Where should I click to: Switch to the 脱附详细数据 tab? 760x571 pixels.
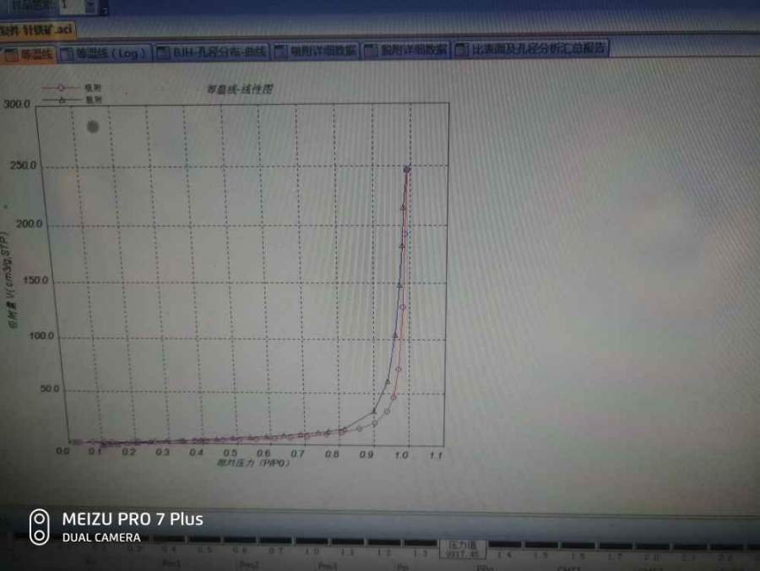point(406,50)
